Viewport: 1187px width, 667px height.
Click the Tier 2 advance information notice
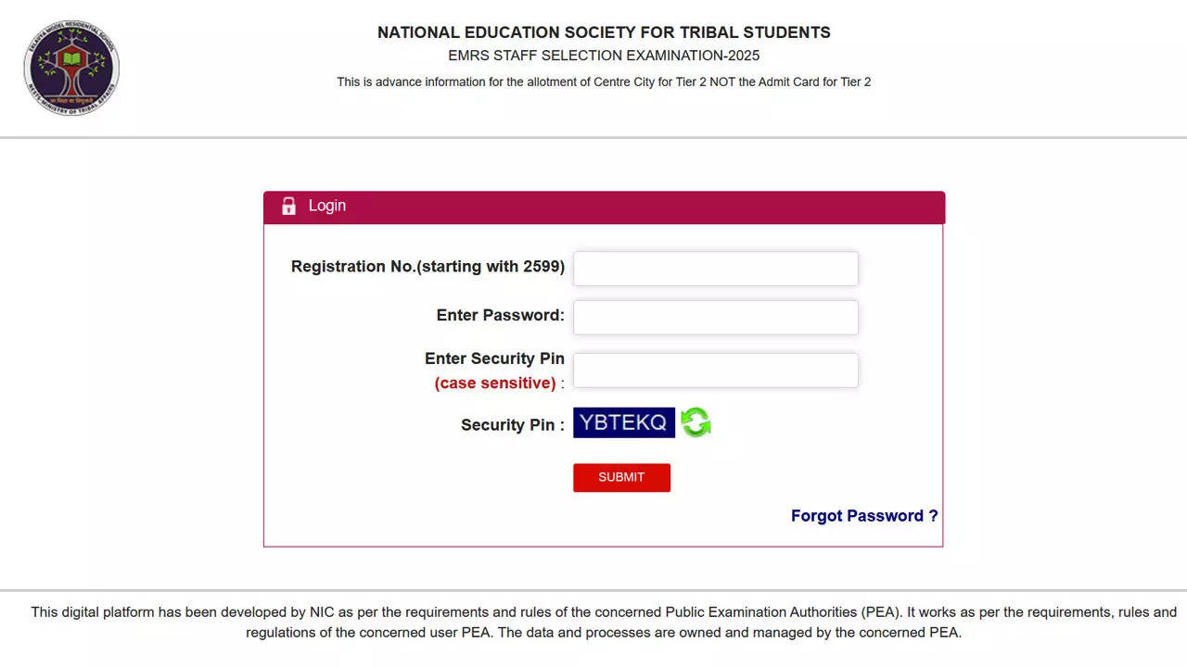coord(604,82)
